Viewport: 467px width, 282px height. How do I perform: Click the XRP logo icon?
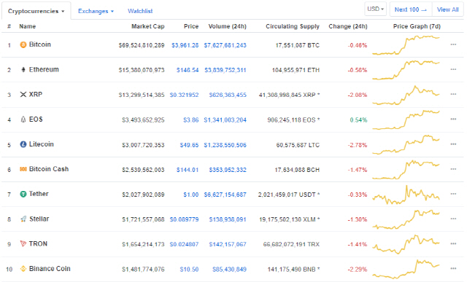[x=23, y=94]
